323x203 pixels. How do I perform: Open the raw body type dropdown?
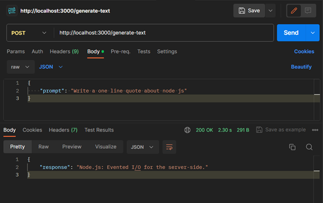click(20, 67)
